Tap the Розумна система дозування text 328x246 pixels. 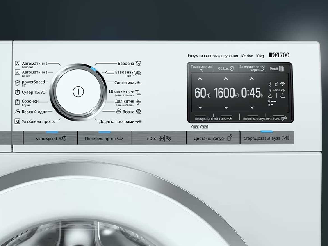tap(213, 56)
